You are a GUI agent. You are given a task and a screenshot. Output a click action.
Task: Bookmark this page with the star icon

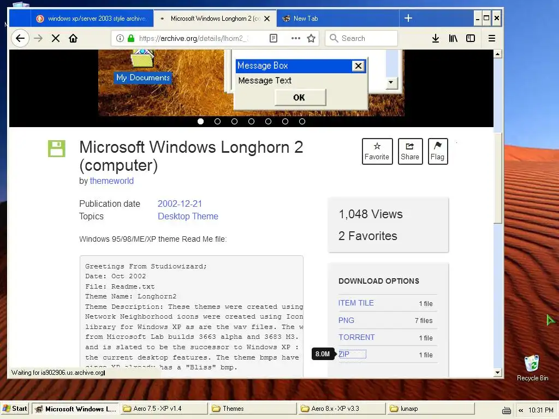[x=311, y=38]
